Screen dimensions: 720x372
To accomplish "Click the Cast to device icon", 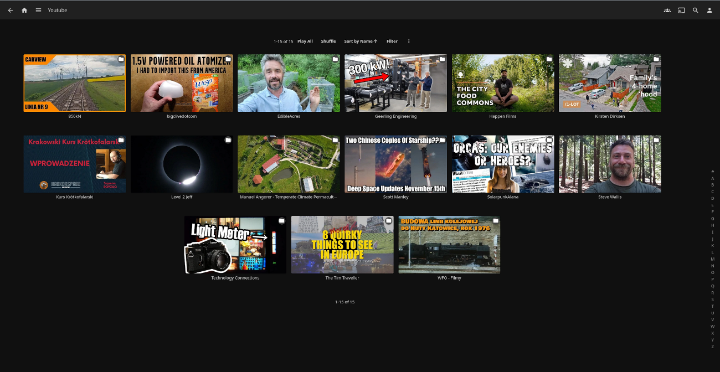I will click(x=682, y=10).
